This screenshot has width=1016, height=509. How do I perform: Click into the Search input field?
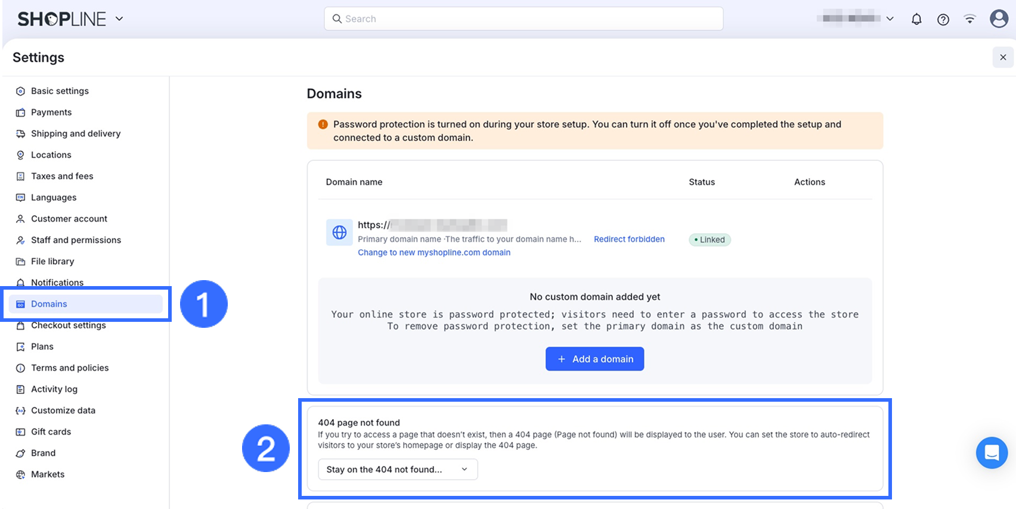tap(524, 19)
